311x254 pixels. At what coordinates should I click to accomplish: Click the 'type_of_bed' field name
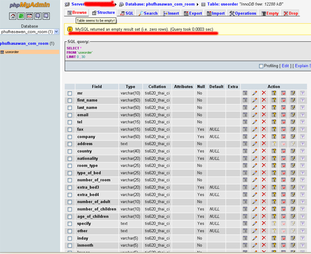tap(89, 173)
